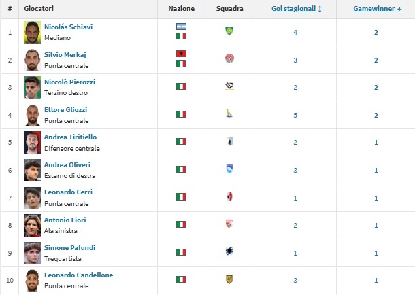The height and width of the screenshot is (295, 415).
Task: Click Silvio Merkaj's portrait thumbnail
Action: coord(32,59)
